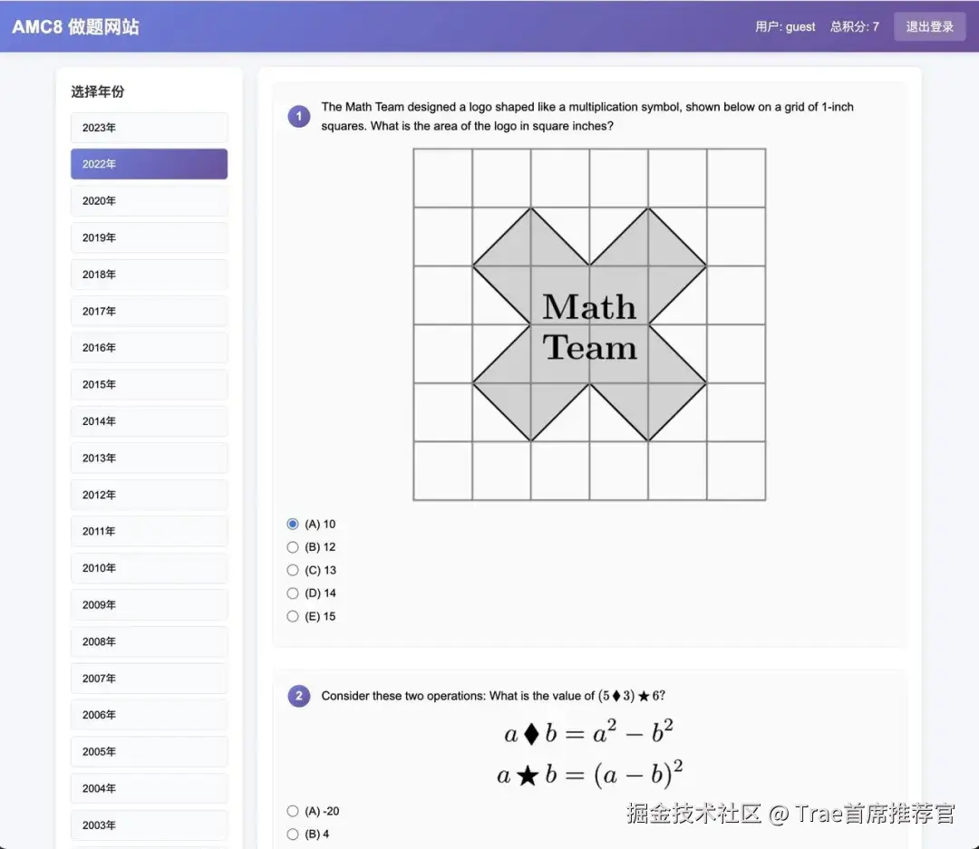This screenshot has height=849, width=979.
Task: Click the 退出登录 logout button
Action: click(x=930, y=27)
